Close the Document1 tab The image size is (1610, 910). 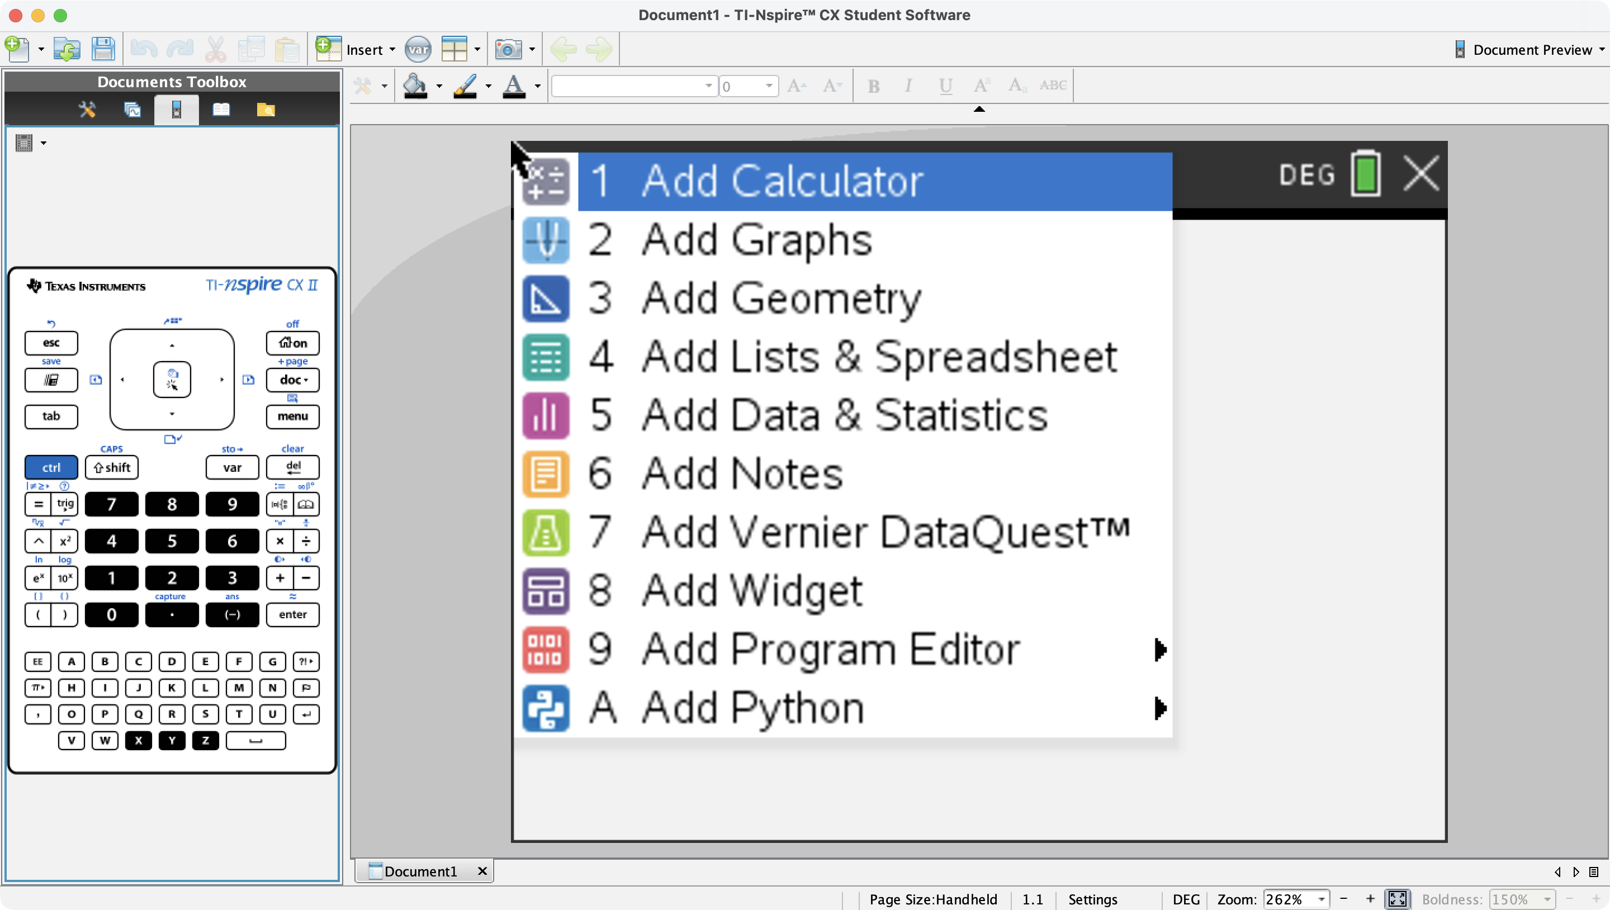point(482,871)
